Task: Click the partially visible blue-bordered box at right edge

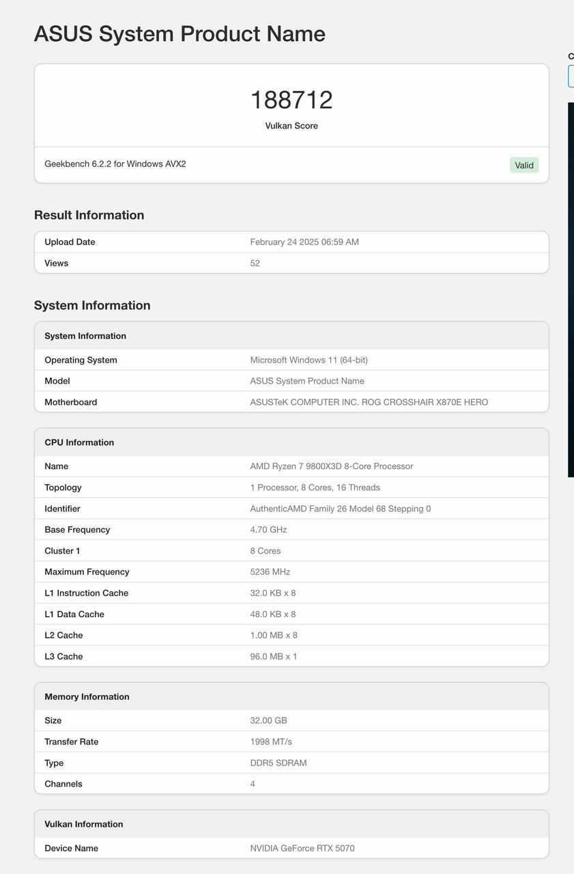Action: pos(571,76)
